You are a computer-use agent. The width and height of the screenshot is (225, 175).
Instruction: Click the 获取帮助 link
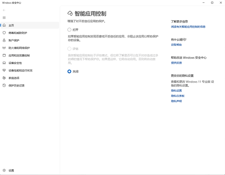[176, 45]
